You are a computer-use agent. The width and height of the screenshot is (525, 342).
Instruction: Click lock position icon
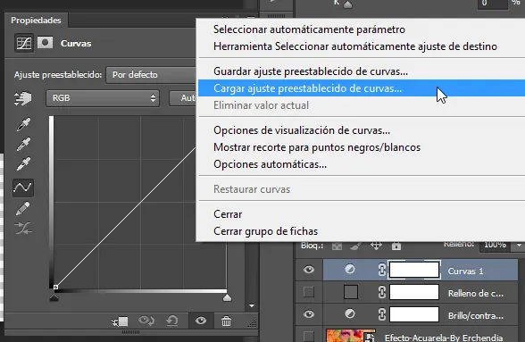[x=376, y=246]
